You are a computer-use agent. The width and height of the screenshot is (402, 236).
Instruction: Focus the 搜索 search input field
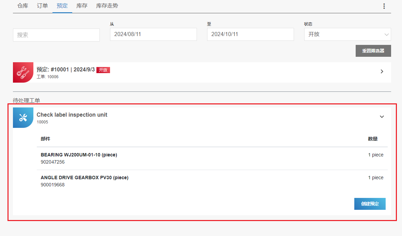point(56,35)
